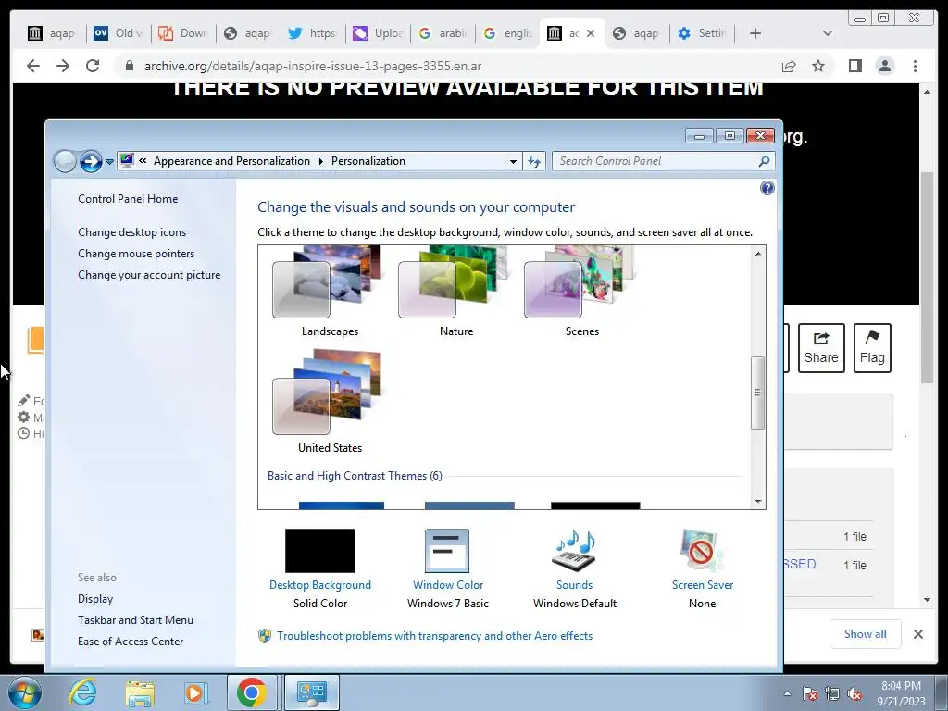Open the Windows Start button
The image size is (948, 711).
pyautogui.click(x=25, y=692)
